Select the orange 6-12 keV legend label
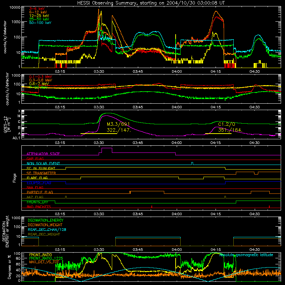The width and height of the screenshot is (285, 285). [38, 12]
